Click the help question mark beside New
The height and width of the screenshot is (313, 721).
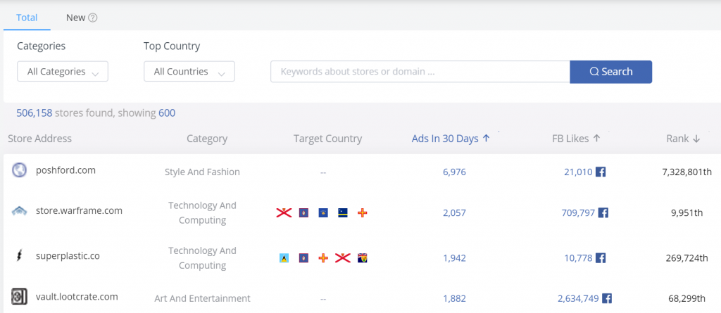click(93, 18)
